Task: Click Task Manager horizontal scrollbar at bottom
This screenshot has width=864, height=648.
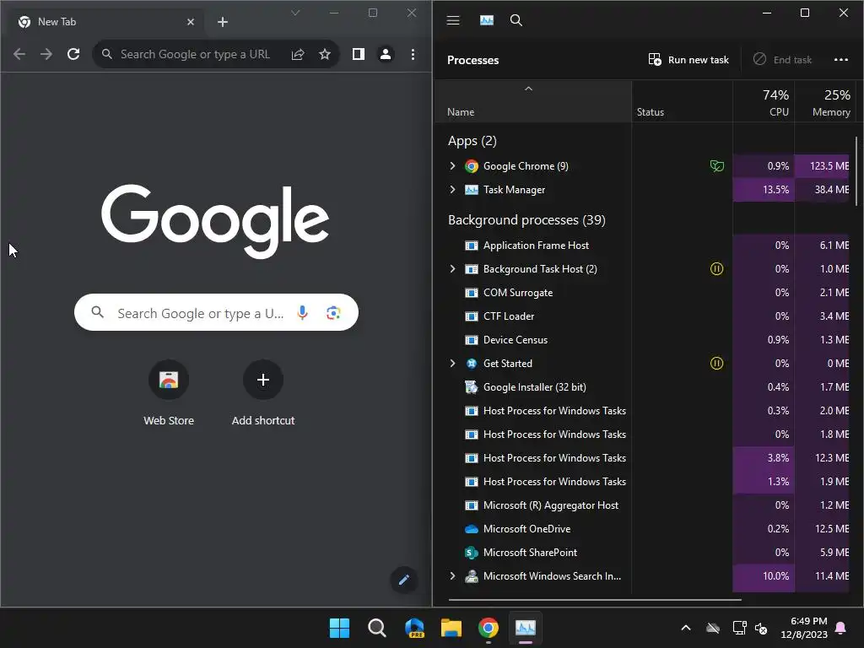Action: (595, 599)
